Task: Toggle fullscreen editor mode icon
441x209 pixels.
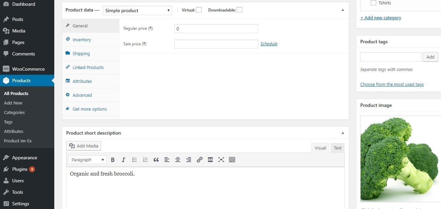Action: 221,160
